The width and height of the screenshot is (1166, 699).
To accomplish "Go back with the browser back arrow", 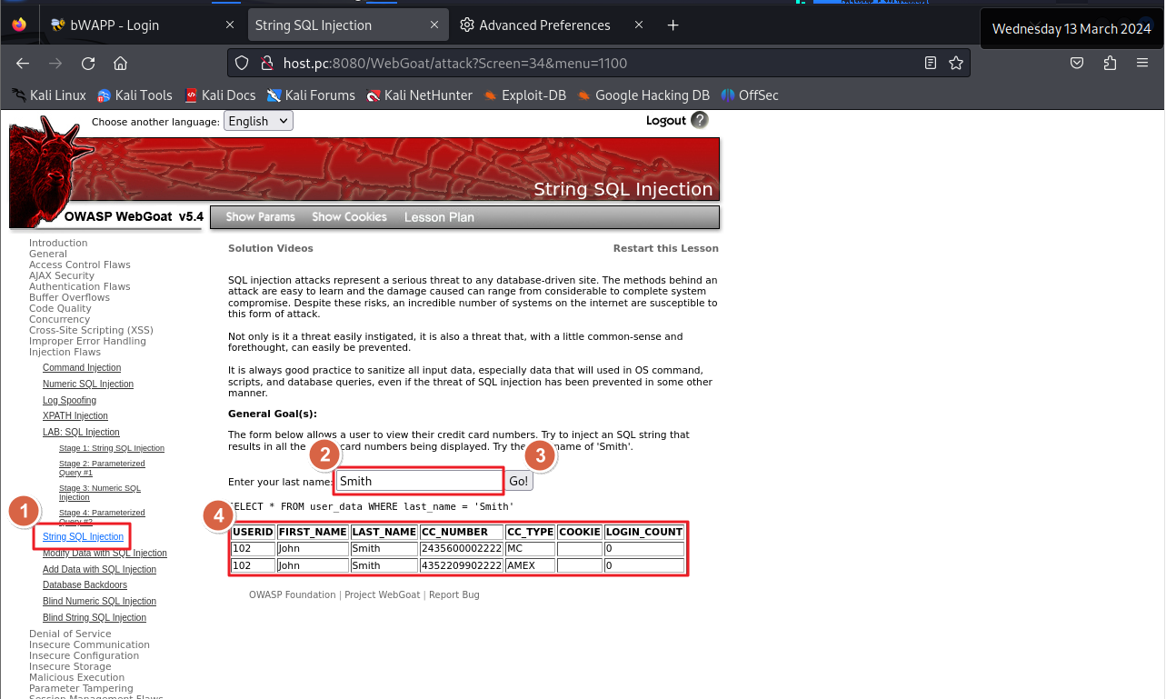I will coord(23,64).
